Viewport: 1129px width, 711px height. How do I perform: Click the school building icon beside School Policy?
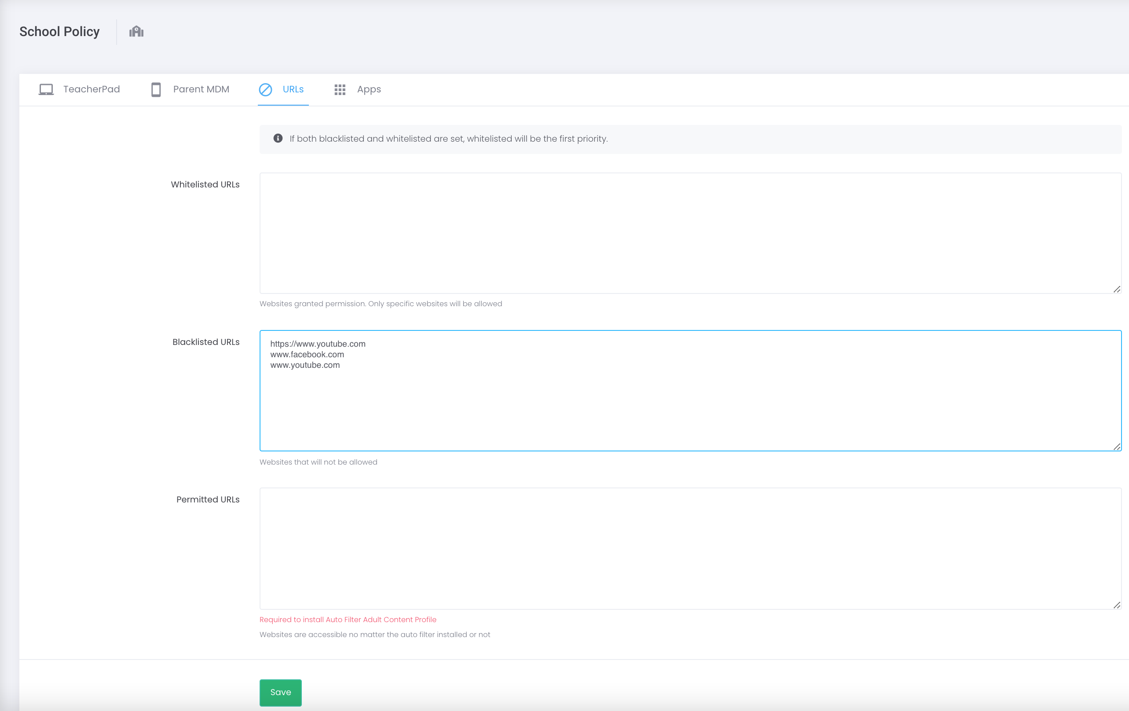[136, 31]
